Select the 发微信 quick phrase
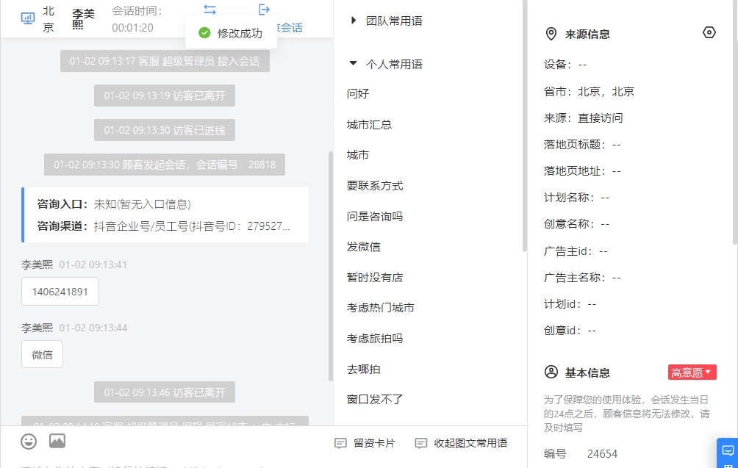 point(363,246)
